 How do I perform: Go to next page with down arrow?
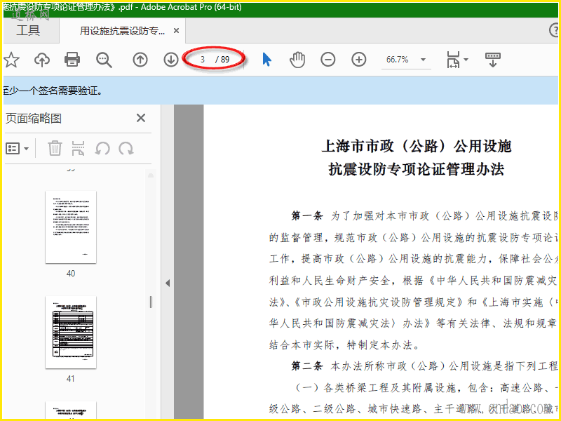coord(171,60)
